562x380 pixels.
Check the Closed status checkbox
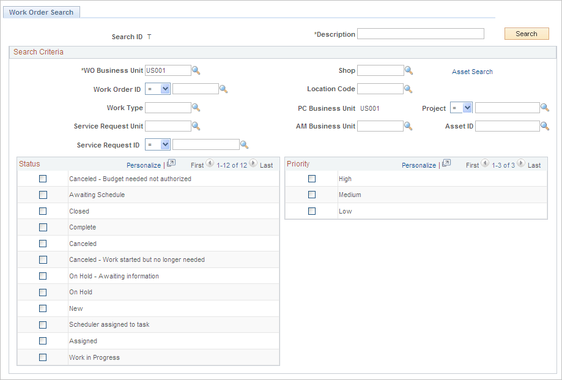point(42,210)
